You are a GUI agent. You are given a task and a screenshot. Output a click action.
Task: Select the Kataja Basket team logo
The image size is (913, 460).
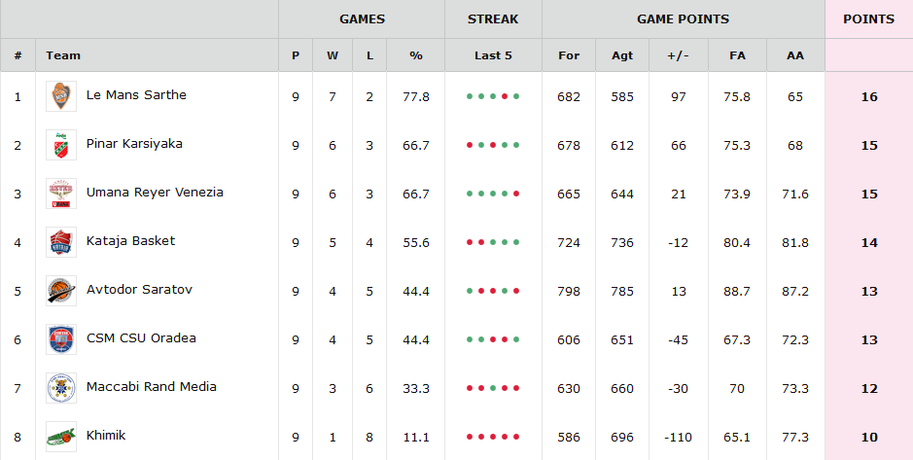(x=61, y=242)
